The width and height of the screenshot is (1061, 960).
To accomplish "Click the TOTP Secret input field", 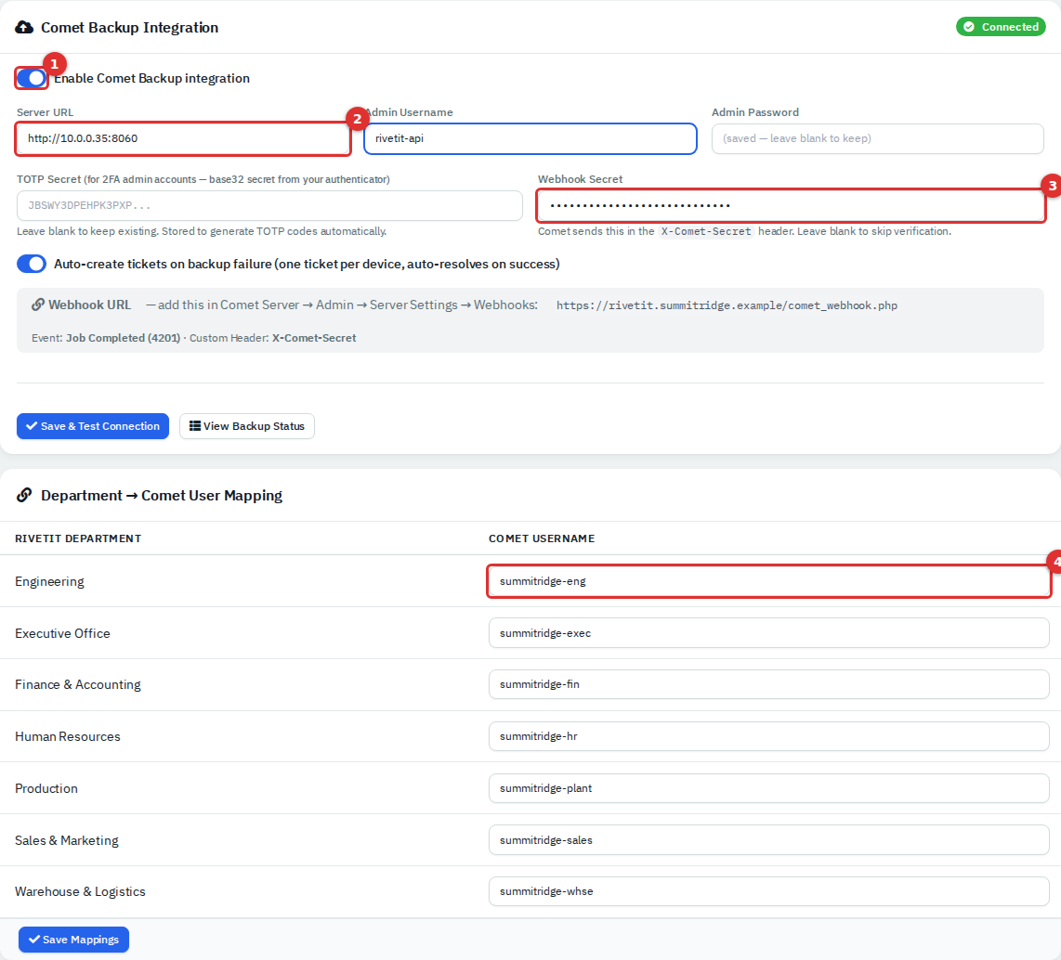I will (269, 205).
